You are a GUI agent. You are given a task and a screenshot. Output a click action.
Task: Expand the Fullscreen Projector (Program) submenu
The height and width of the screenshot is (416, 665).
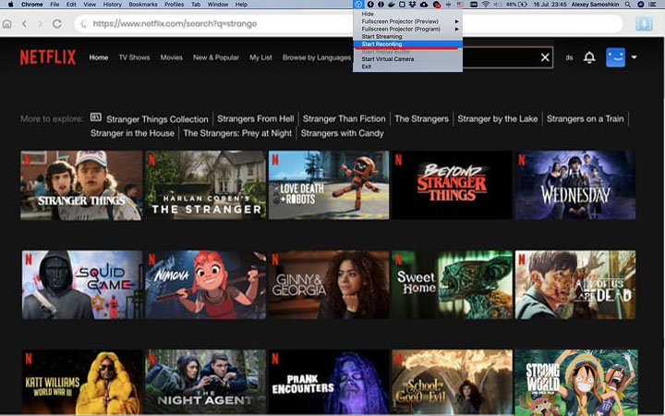[x=407, y=29]
